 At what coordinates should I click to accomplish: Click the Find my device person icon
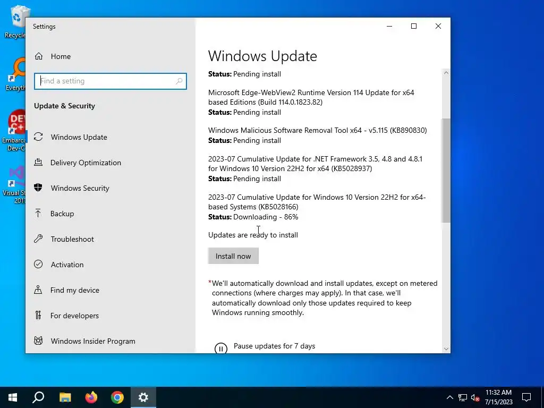38,290
